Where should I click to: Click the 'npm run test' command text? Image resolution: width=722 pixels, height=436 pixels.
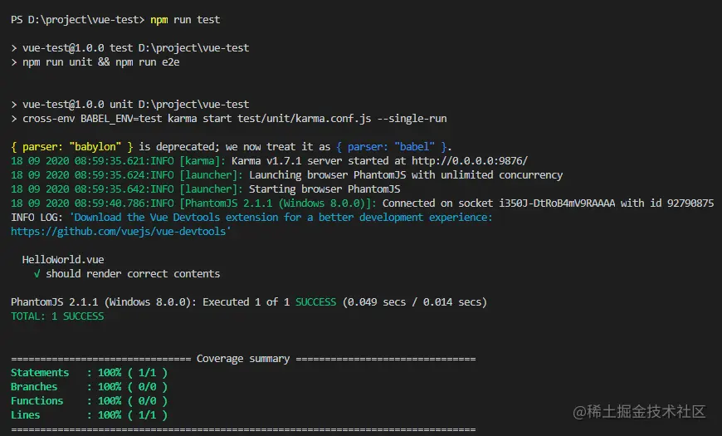[x=185, y=19]
